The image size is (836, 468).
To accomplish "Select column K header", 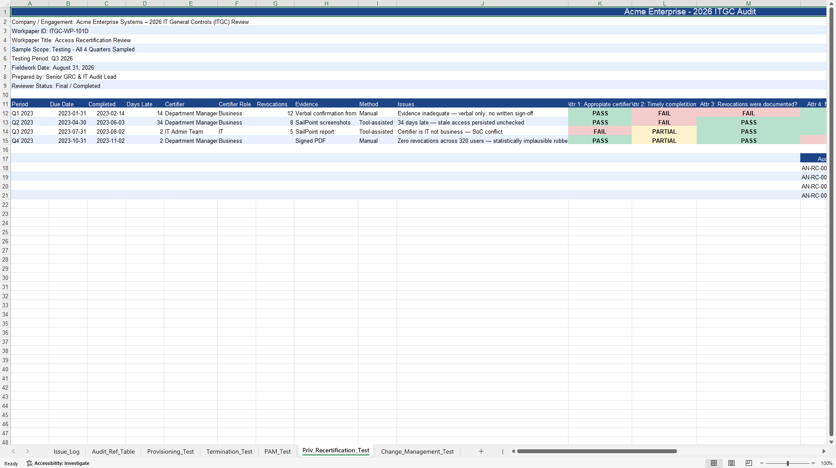I will pyautogui.click(x=600, y=3).
